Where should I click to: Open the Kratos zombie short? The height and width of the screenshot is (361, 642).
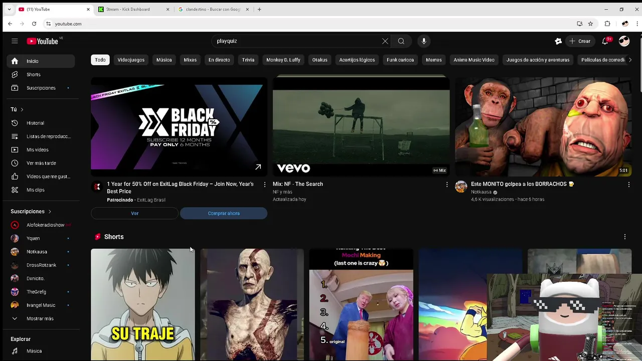252,305
